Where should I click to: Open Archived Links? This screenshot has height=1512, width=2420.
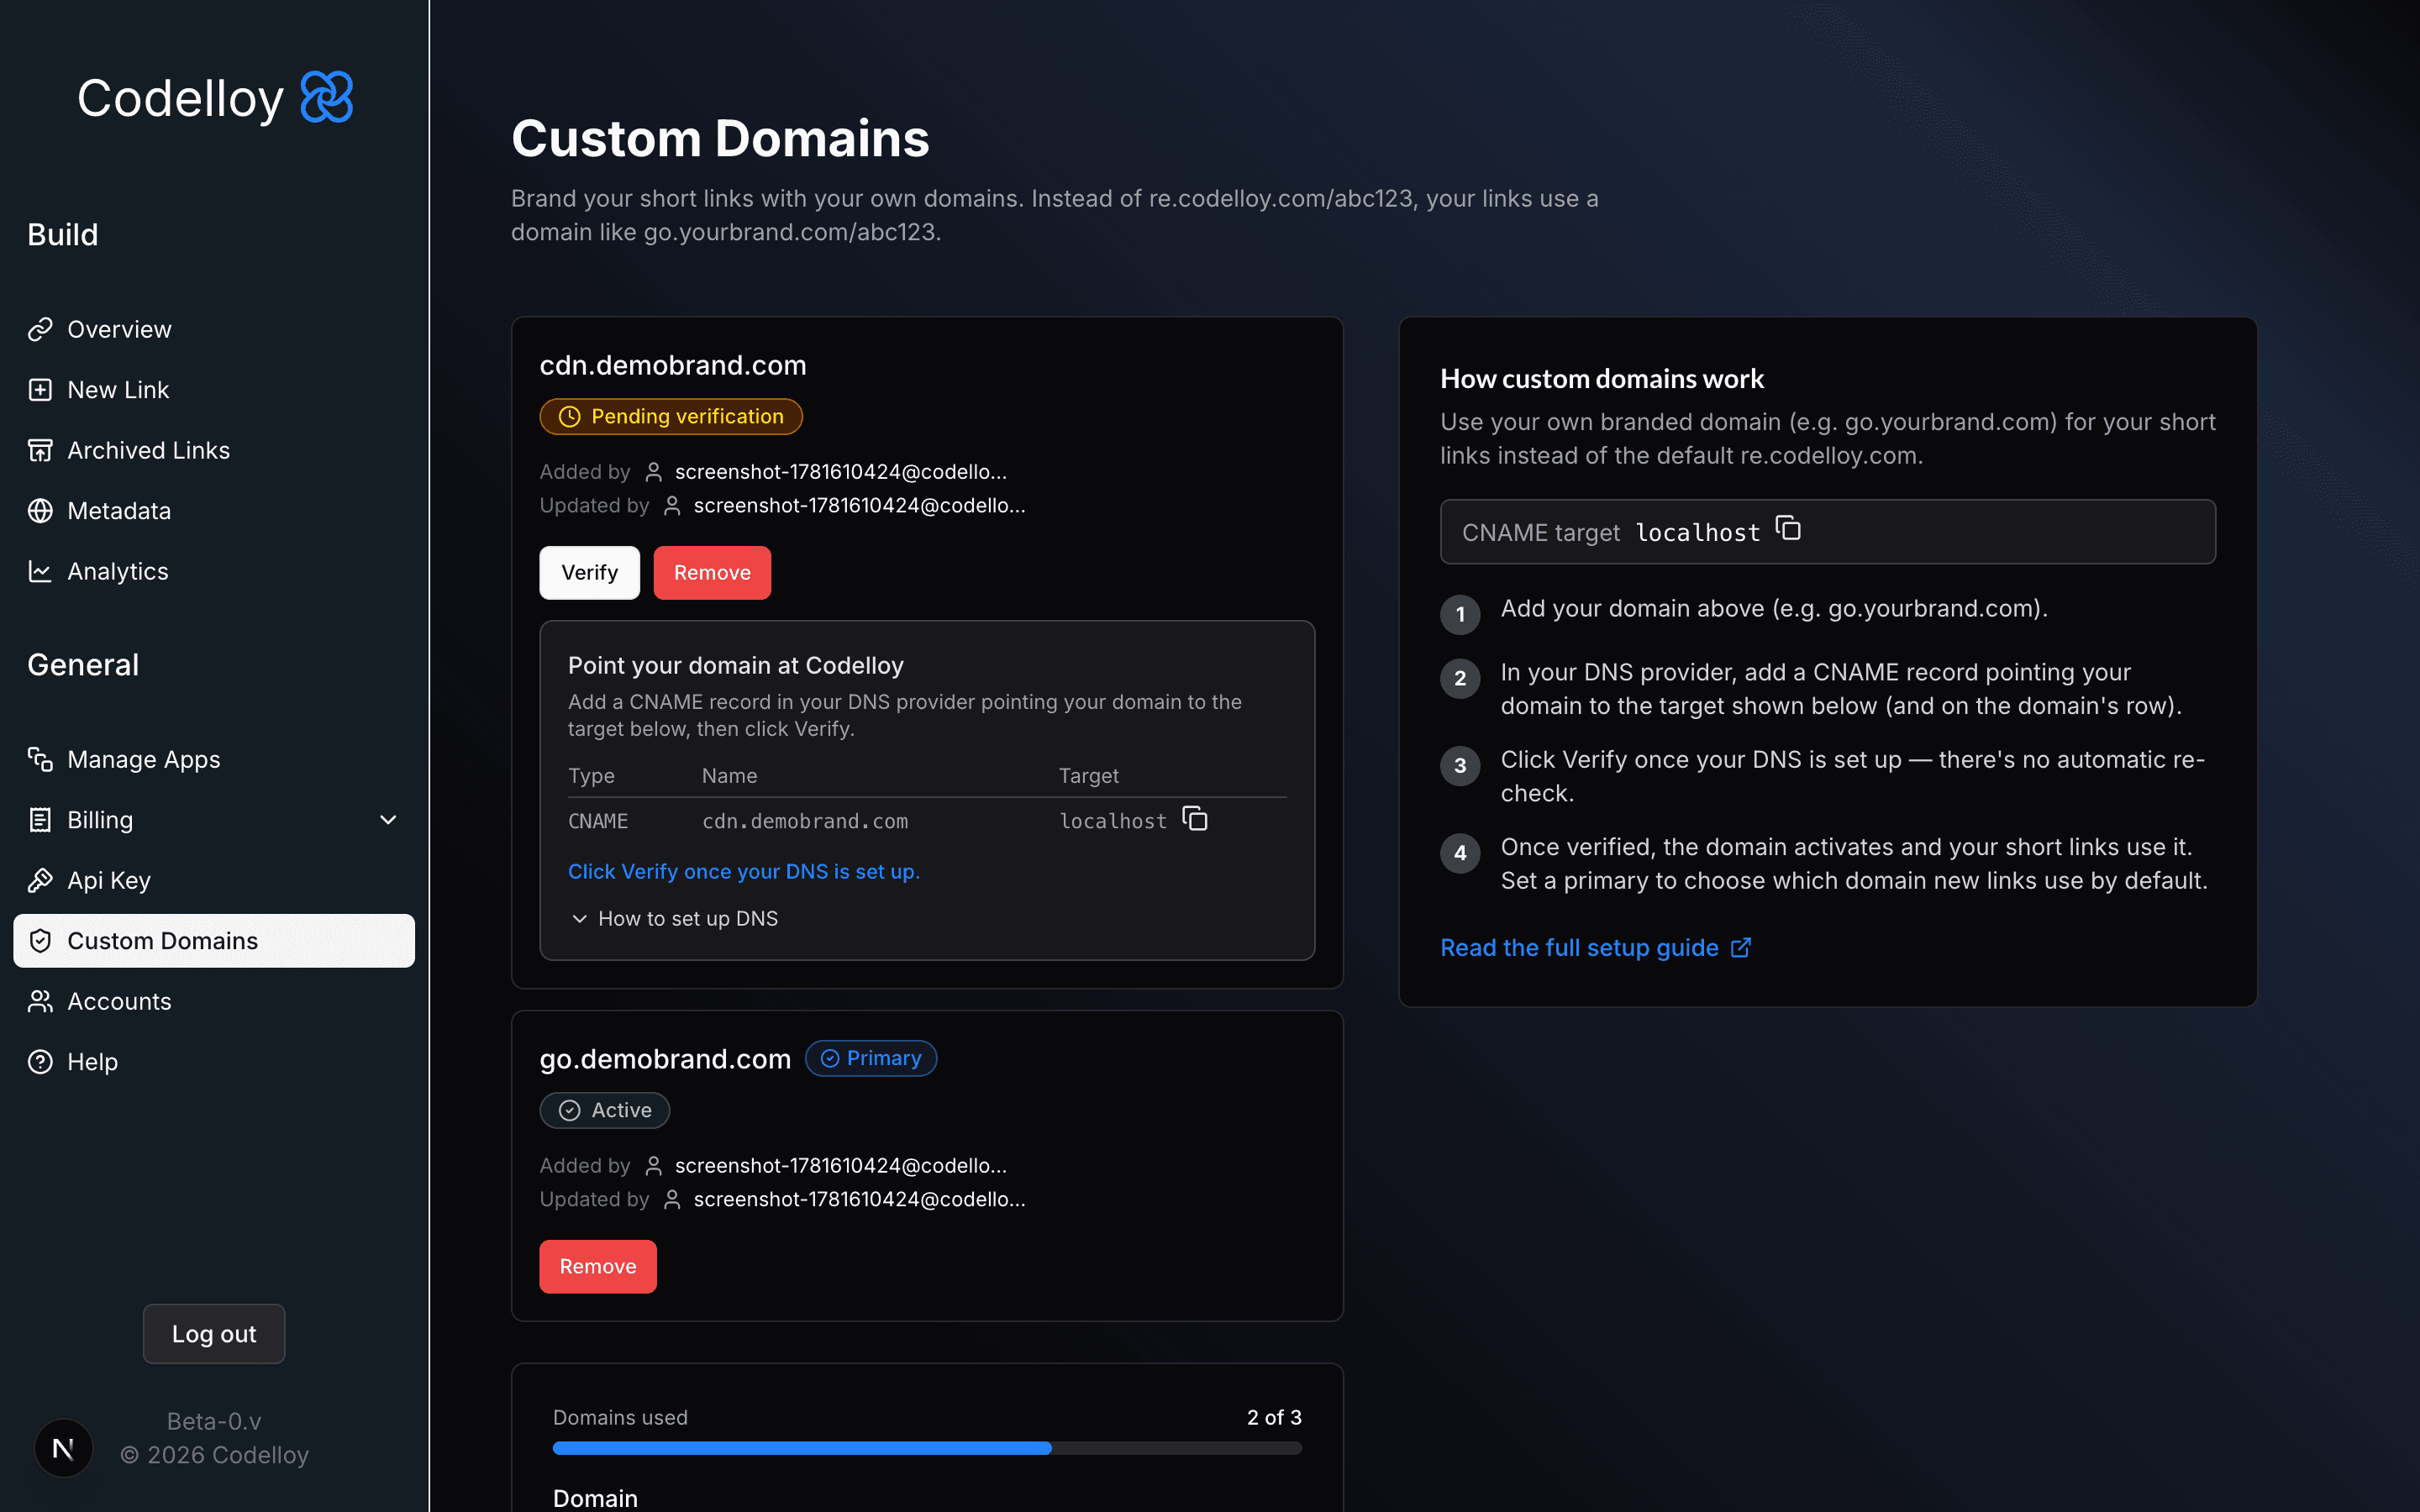[214, 450]
